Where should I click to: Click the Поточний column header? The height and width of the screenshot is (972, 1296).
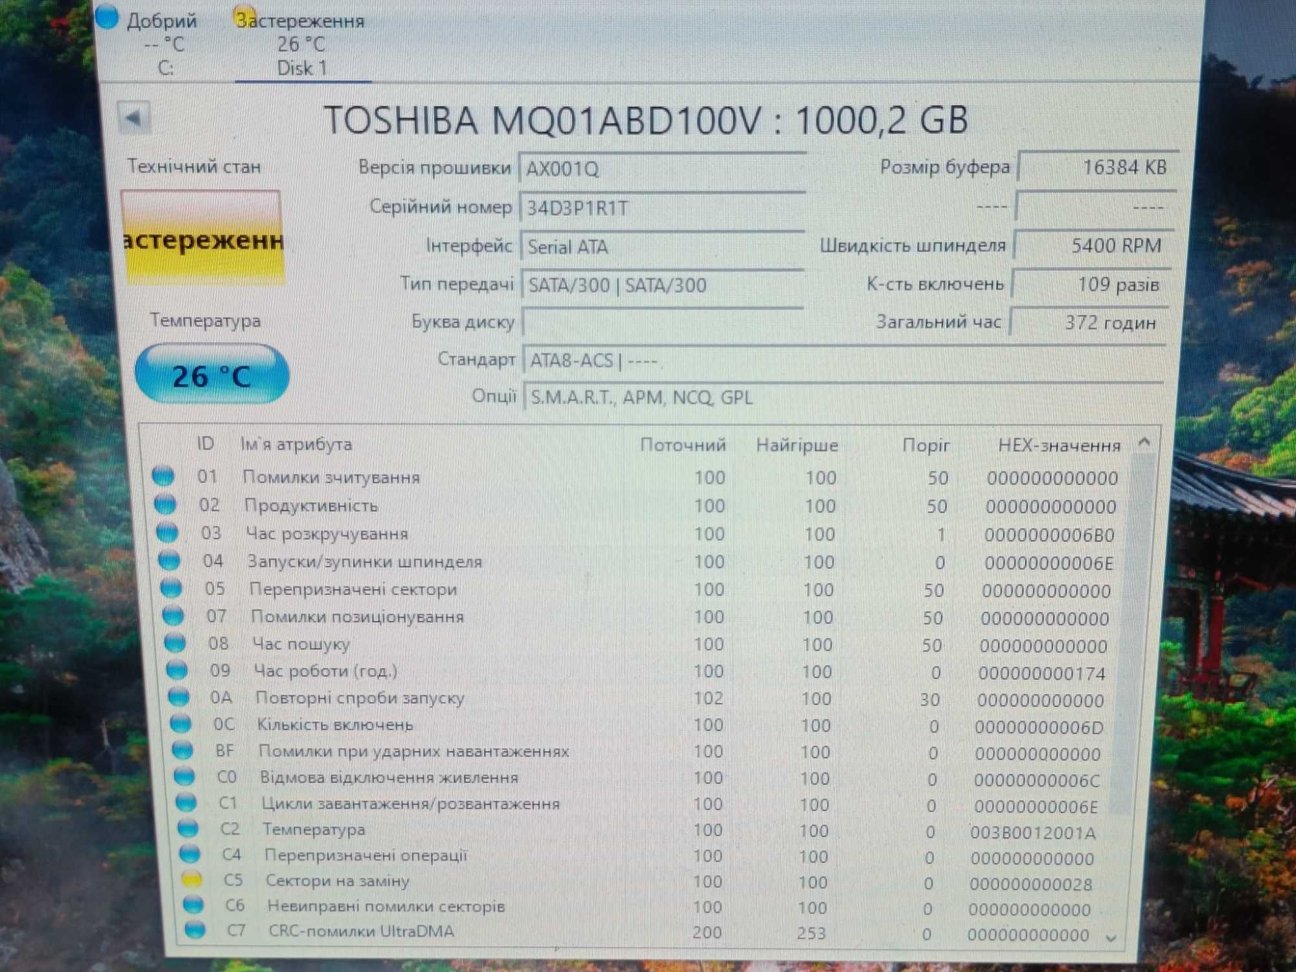coord(682,445)
